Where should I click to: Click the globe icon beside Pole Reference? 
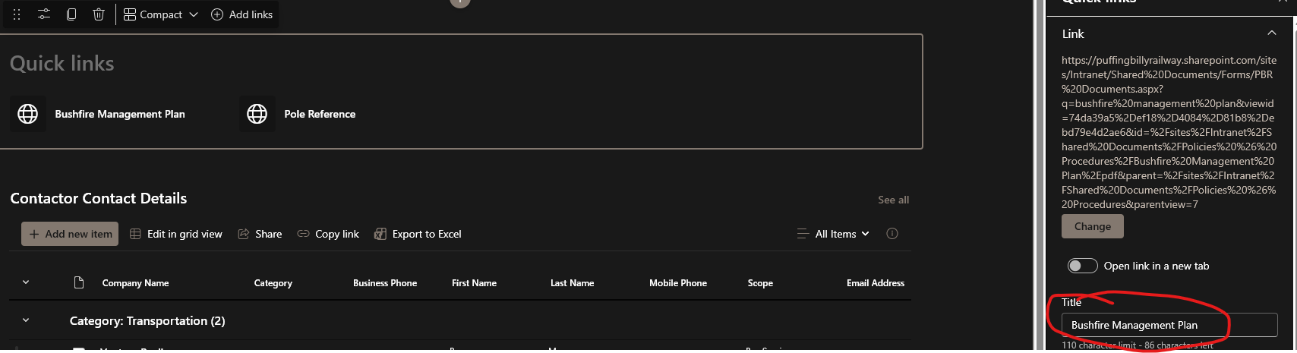click(257, 114)
